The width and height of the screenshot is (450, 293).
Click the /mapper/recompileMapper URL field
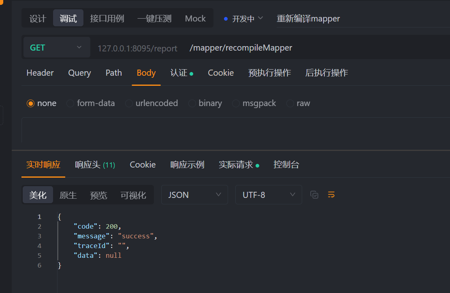pos(241,47)
